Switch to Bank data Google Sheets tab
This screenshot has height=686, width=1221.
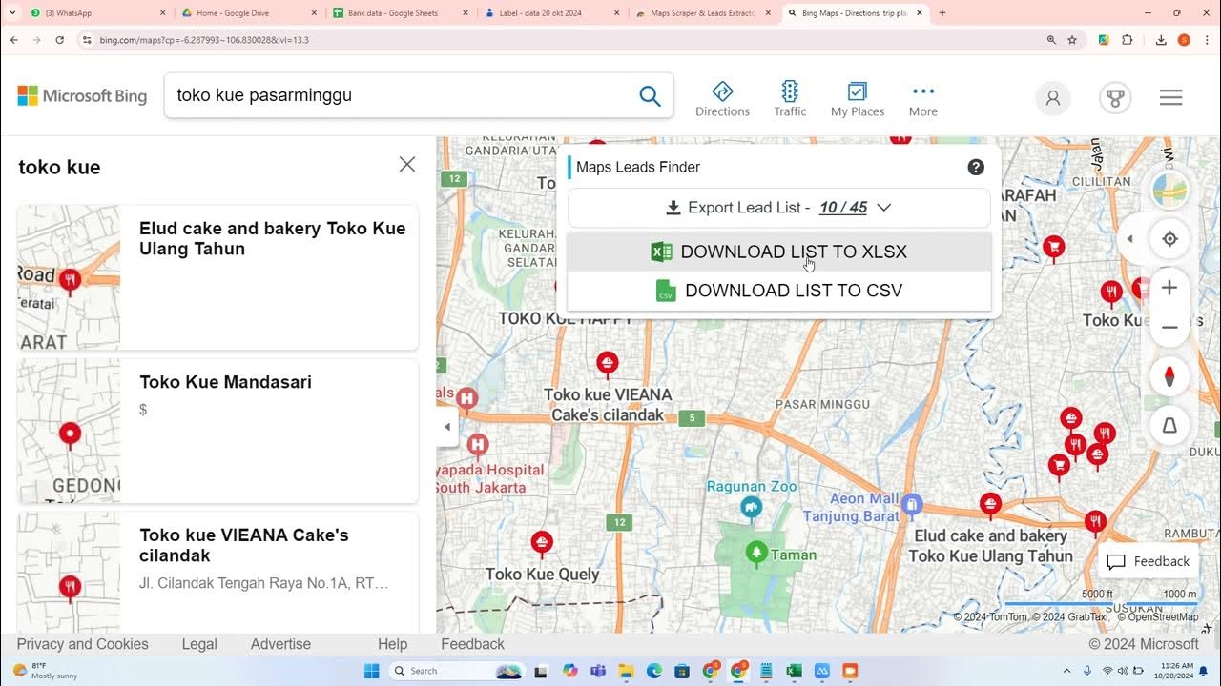[401, 13]
